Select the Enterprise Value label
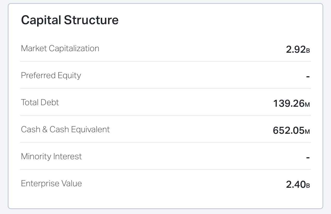The image size is (331, 214). pos(52,183)
